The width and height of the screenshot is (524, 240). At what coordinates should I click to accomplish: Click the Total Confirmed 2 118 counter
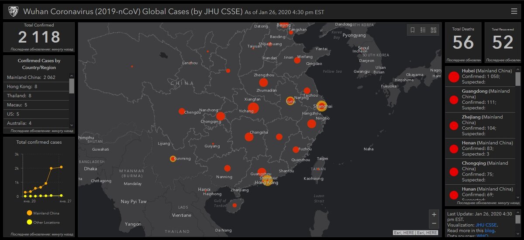39,37
